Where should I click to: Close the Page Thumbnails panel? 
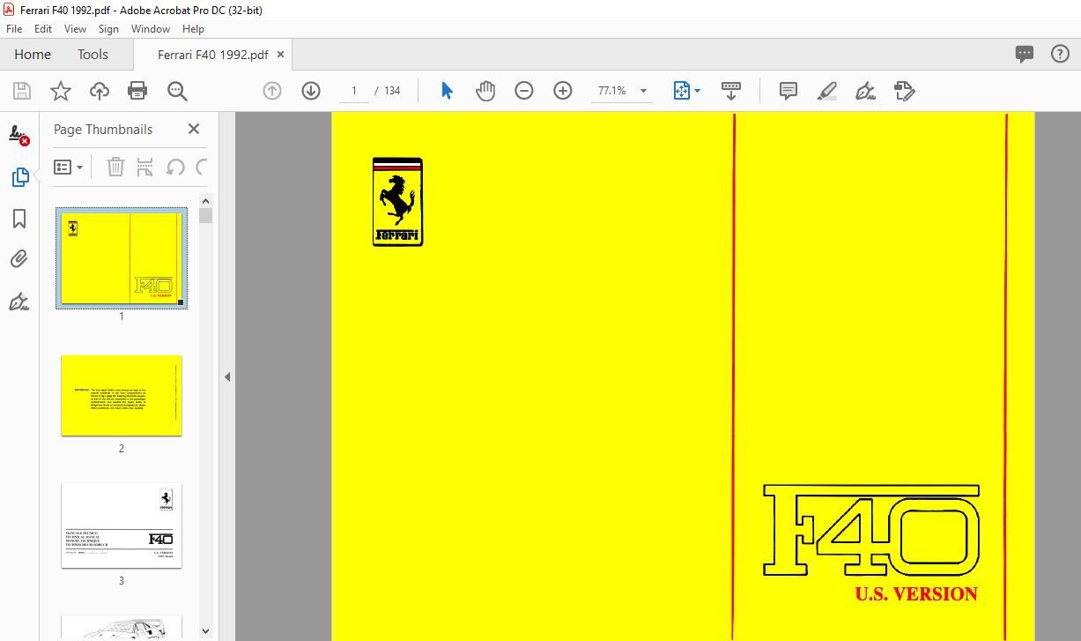point(194,130)
